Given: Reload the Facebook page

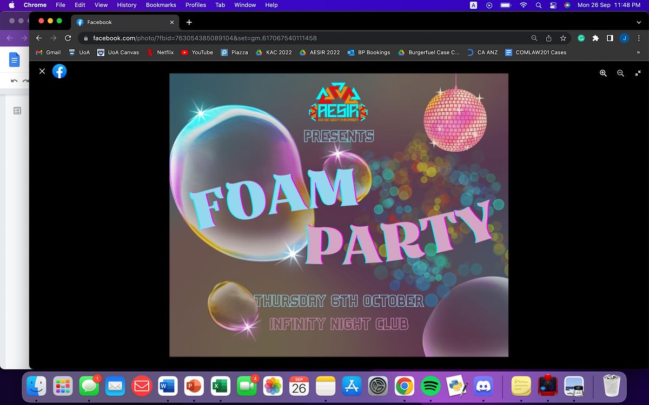Looking at the screenshot, I should tap(68, 38).
